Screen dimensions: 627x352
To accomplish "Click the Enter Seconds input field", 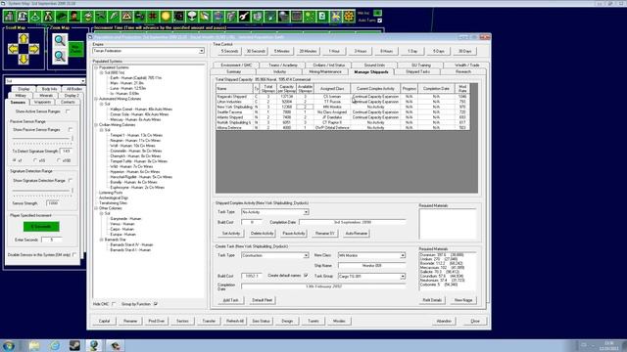I will (52, 240).
